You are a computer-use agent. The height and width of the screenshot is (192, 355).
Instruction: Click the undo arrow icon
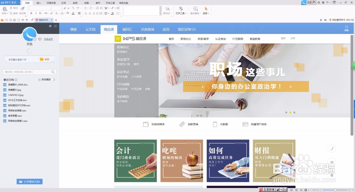point(23,20)
